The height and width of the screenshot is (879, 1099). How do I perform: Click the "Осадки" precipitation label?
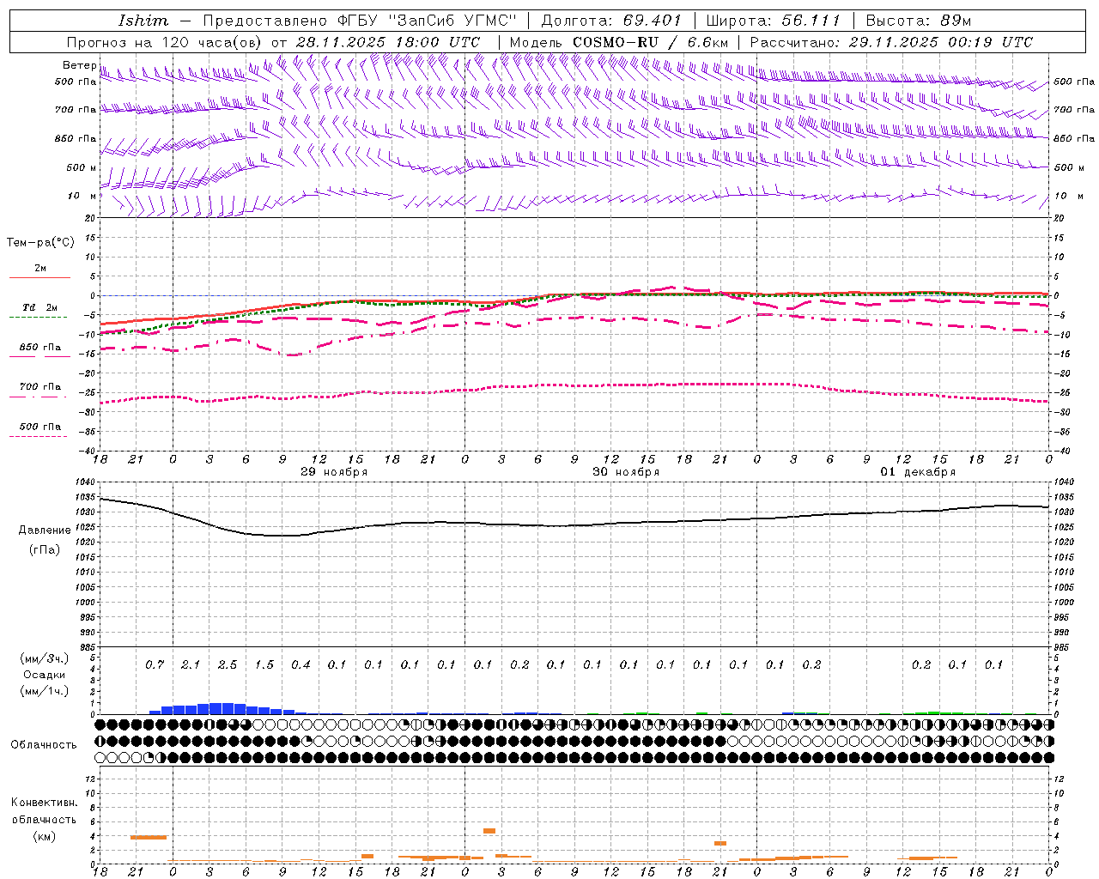pyautogui.click(x=45, y=675)
